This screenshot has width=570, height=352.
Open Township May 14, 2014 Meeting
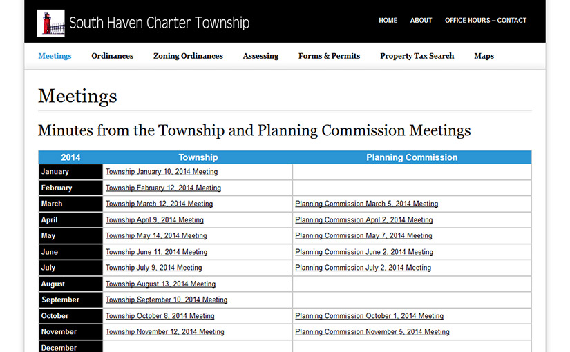[x=156, y=236]
